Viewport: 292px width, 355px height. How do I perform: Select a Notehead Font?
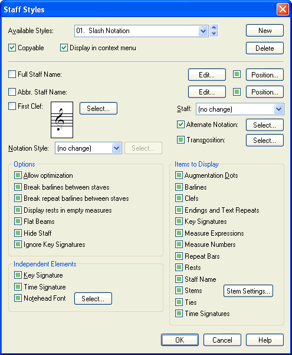pos(93,299)
